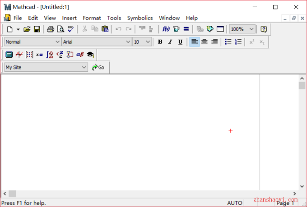This screenshot has width=307, height=207.
Task: Open the Calculator toolbar icon
Action: [9, 55]
